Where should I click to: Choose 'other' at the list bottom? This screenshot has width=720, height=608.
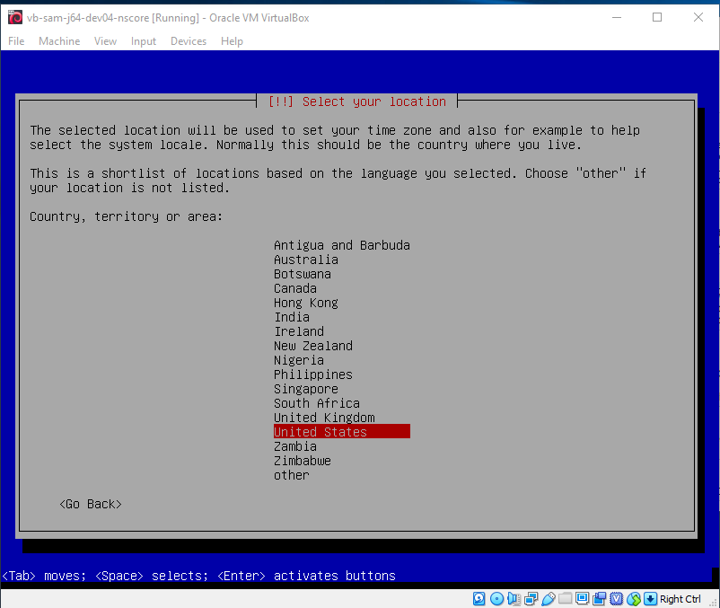coord(291,475)
